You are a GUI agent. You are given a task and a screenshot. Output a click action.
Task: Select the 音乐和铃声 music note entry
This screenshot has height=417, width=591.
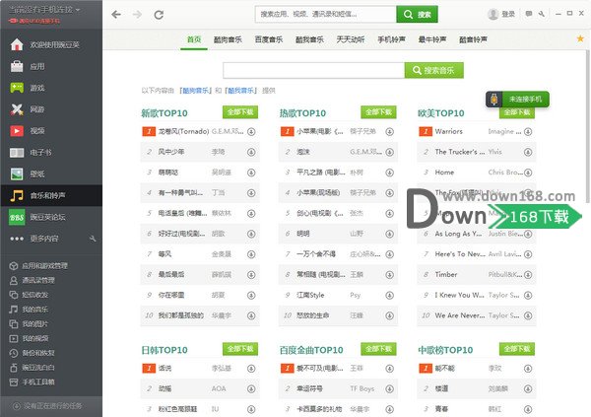tap(51, 195)
